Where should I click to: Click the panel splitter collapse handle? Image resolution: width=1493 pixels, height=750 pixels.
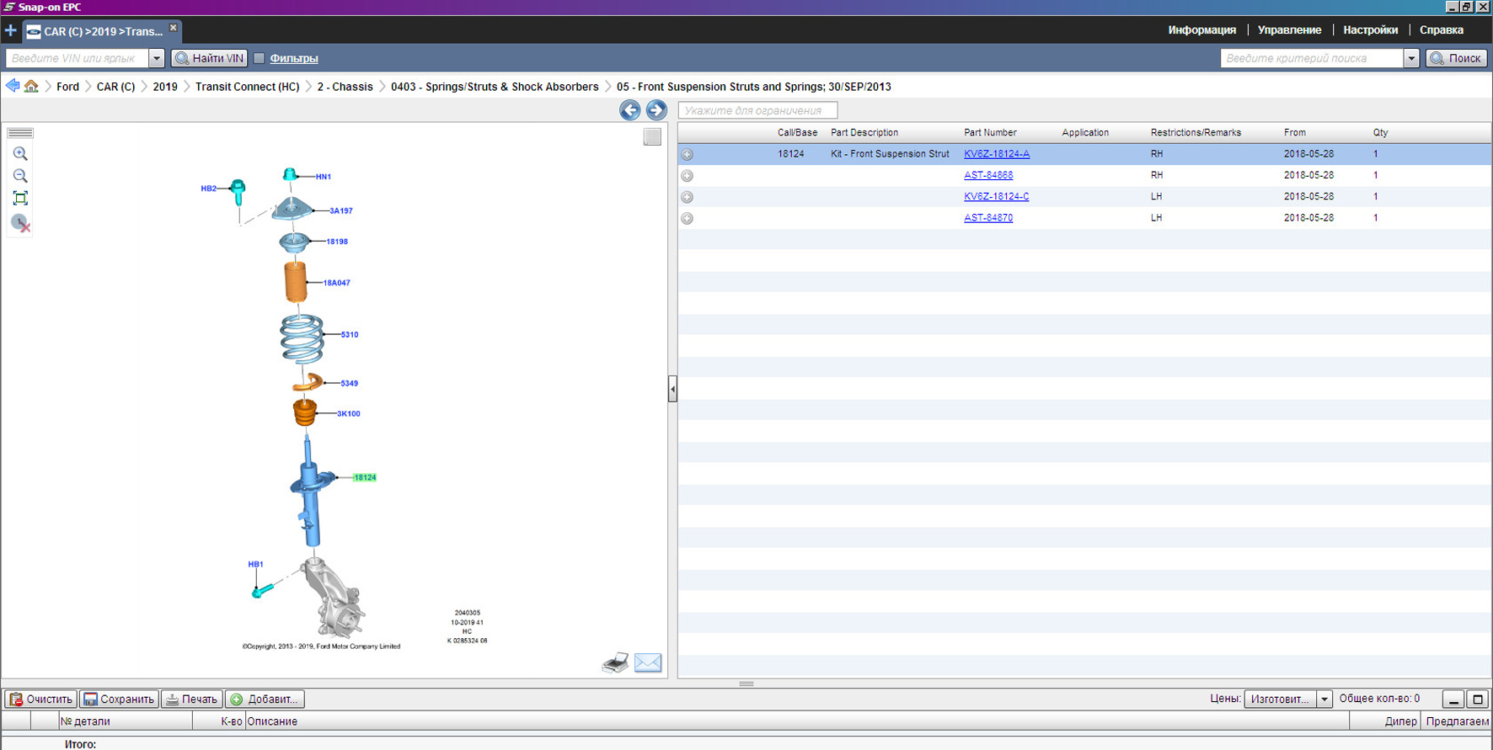tap(672, 389)
